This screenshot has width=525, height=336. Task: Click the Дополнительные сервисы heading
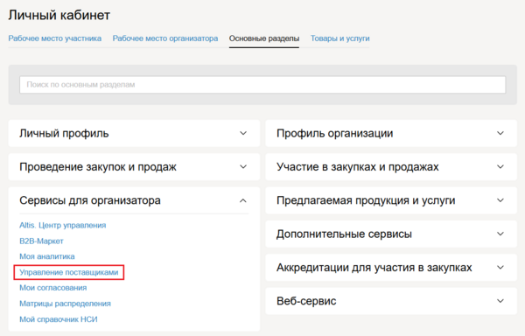coord(344,234)
